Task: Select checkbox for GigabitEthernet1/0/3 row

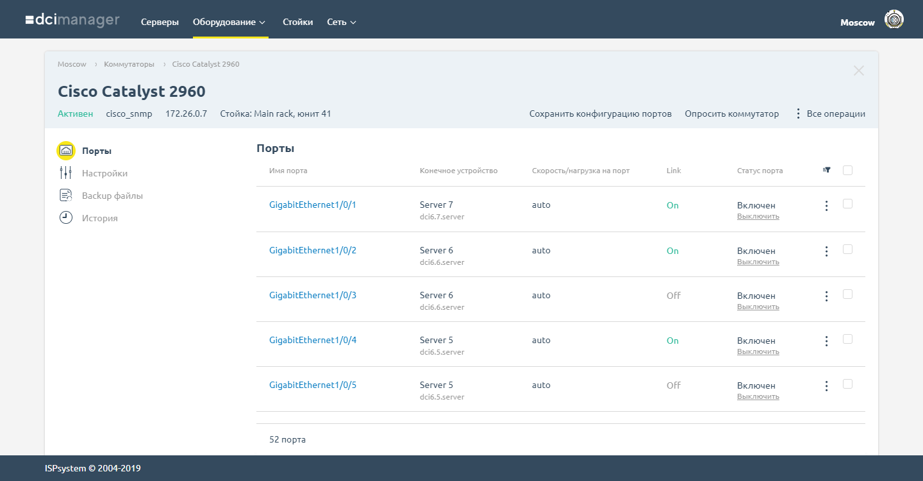Action: pos(847,294)
